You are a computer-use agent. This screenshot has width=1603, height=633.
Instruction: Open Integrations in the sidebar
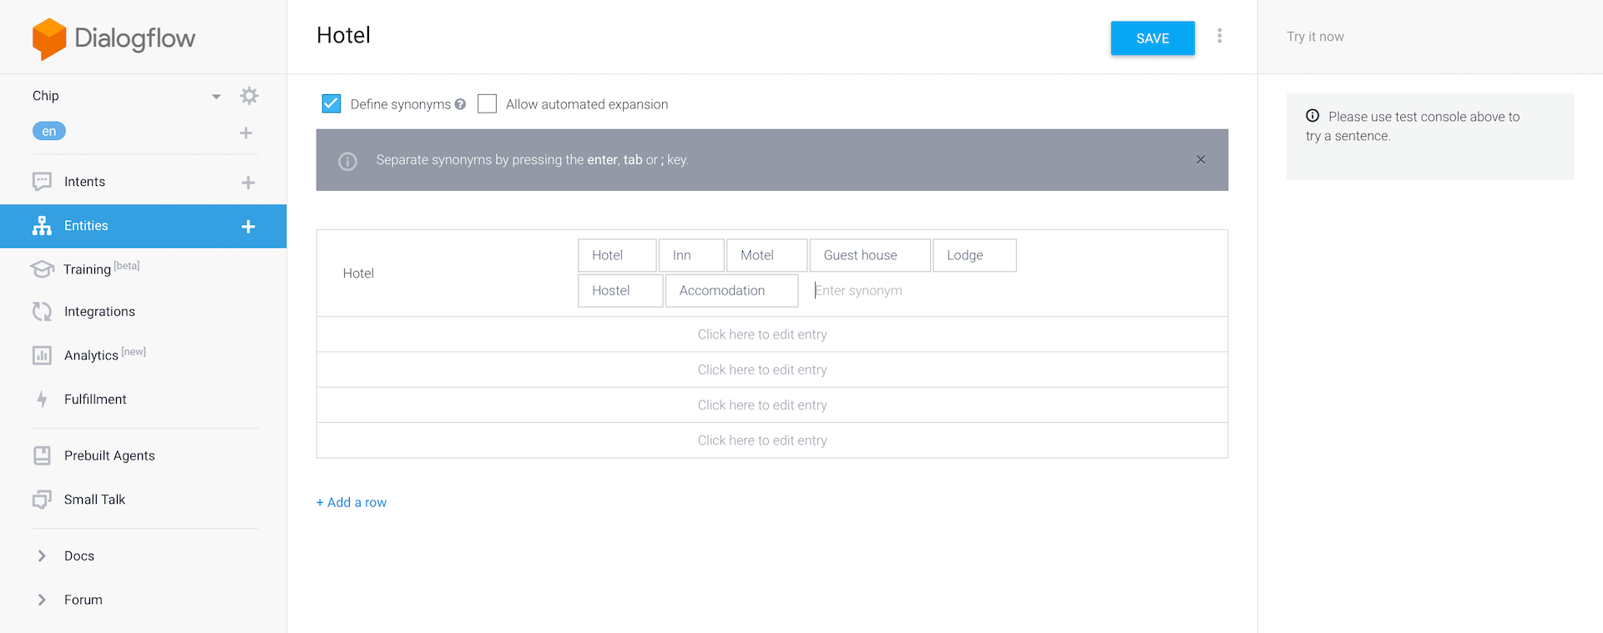[99, 312]
